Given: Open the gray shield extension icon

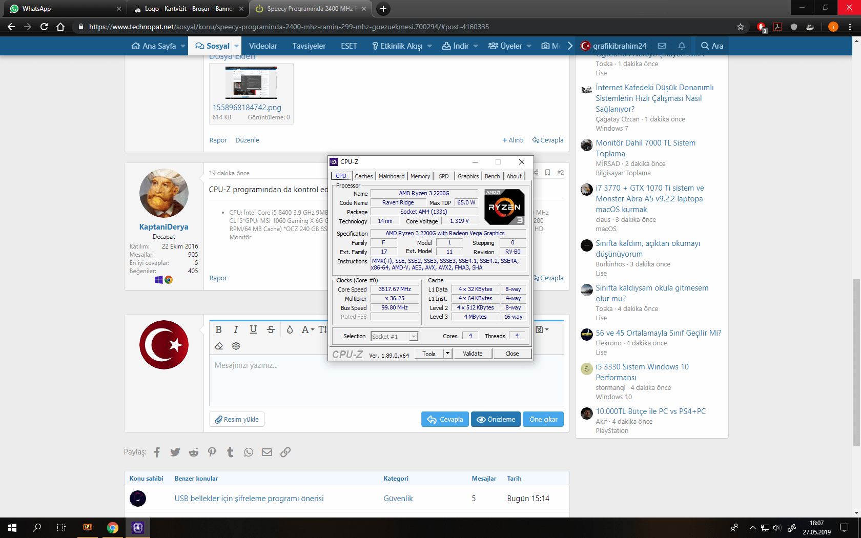Looking at the screenshot, I should (794, 27).
